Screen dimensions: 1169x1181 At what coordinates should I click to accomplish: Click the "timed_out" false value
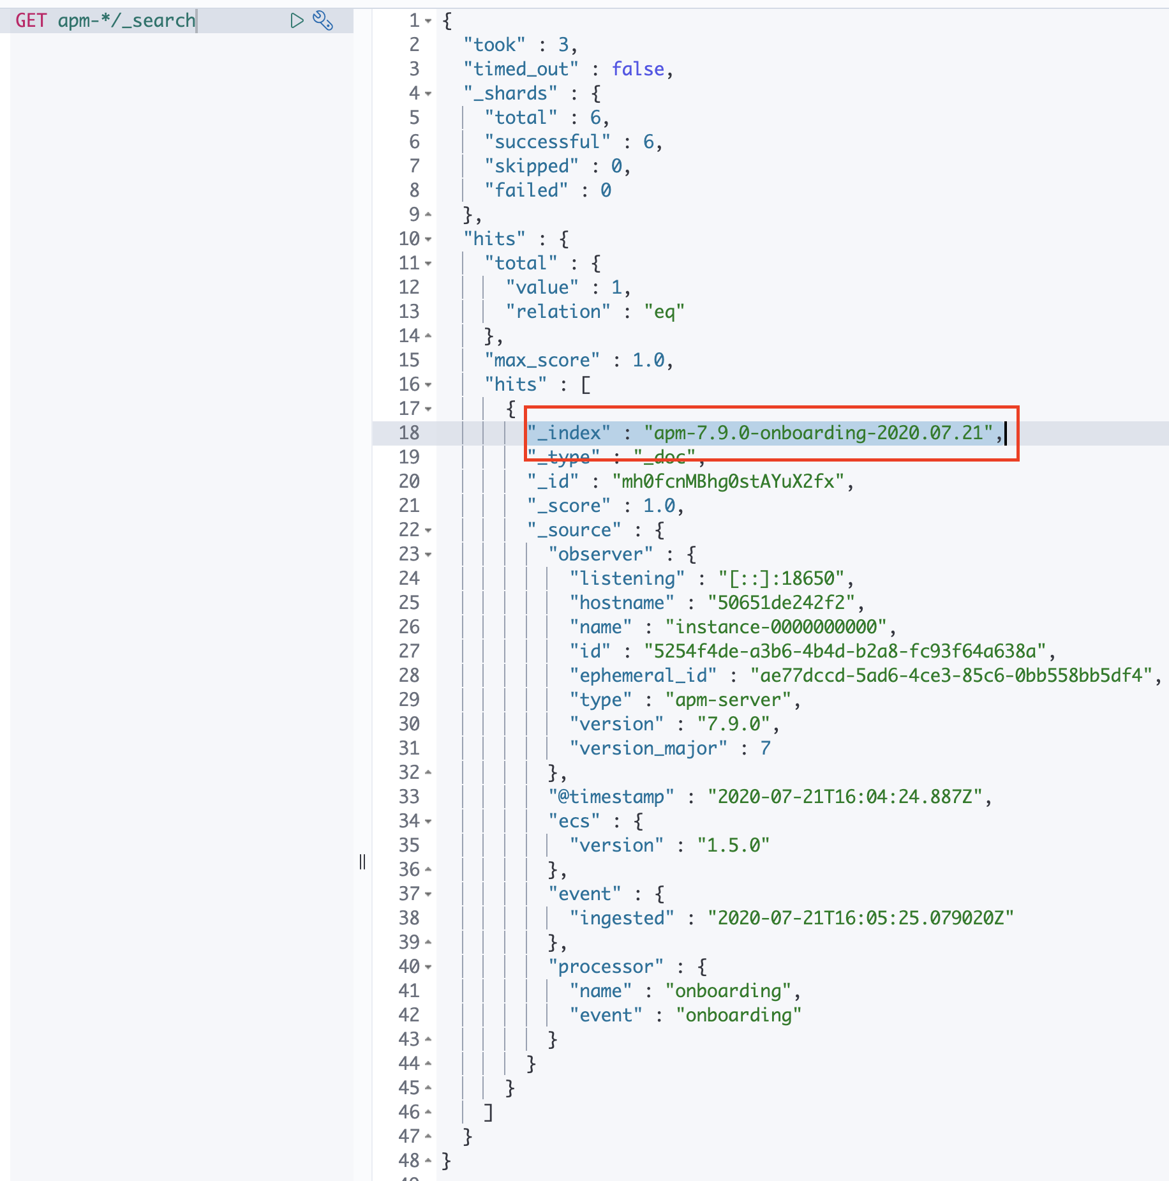(638, 69)
